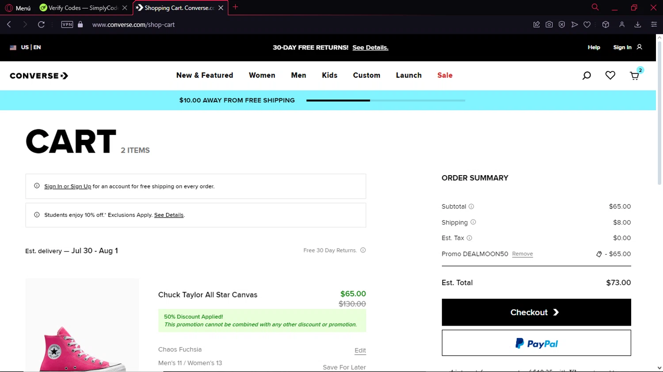Screen dimensions: 663x372
Task: Click the browser tab search icon
Action: (595, 7)
